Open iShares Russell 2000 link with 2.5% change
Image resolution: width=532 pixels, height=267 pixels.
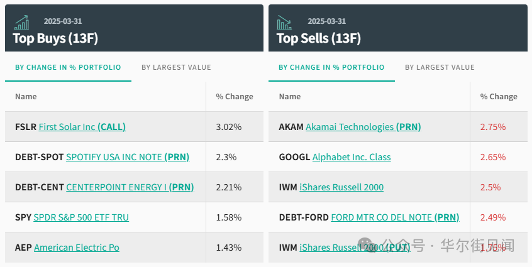coord(341,187)
